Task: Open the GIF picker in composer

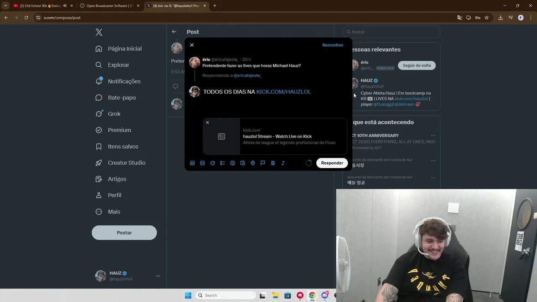Action: point(203,163)
